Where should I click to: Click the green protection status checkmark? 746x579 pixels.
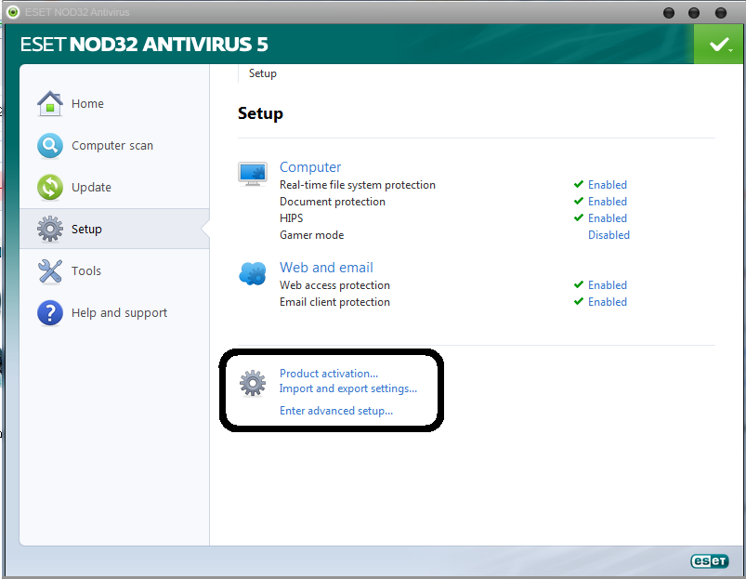(719, 45)
